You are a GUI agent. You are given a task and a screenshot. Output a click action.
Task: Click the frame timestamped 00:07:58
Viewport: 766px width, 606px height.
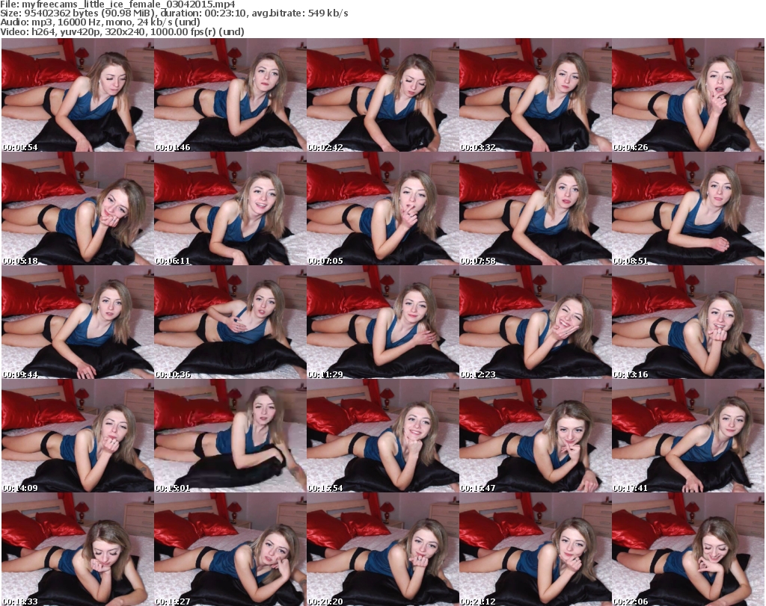(535, 208)
